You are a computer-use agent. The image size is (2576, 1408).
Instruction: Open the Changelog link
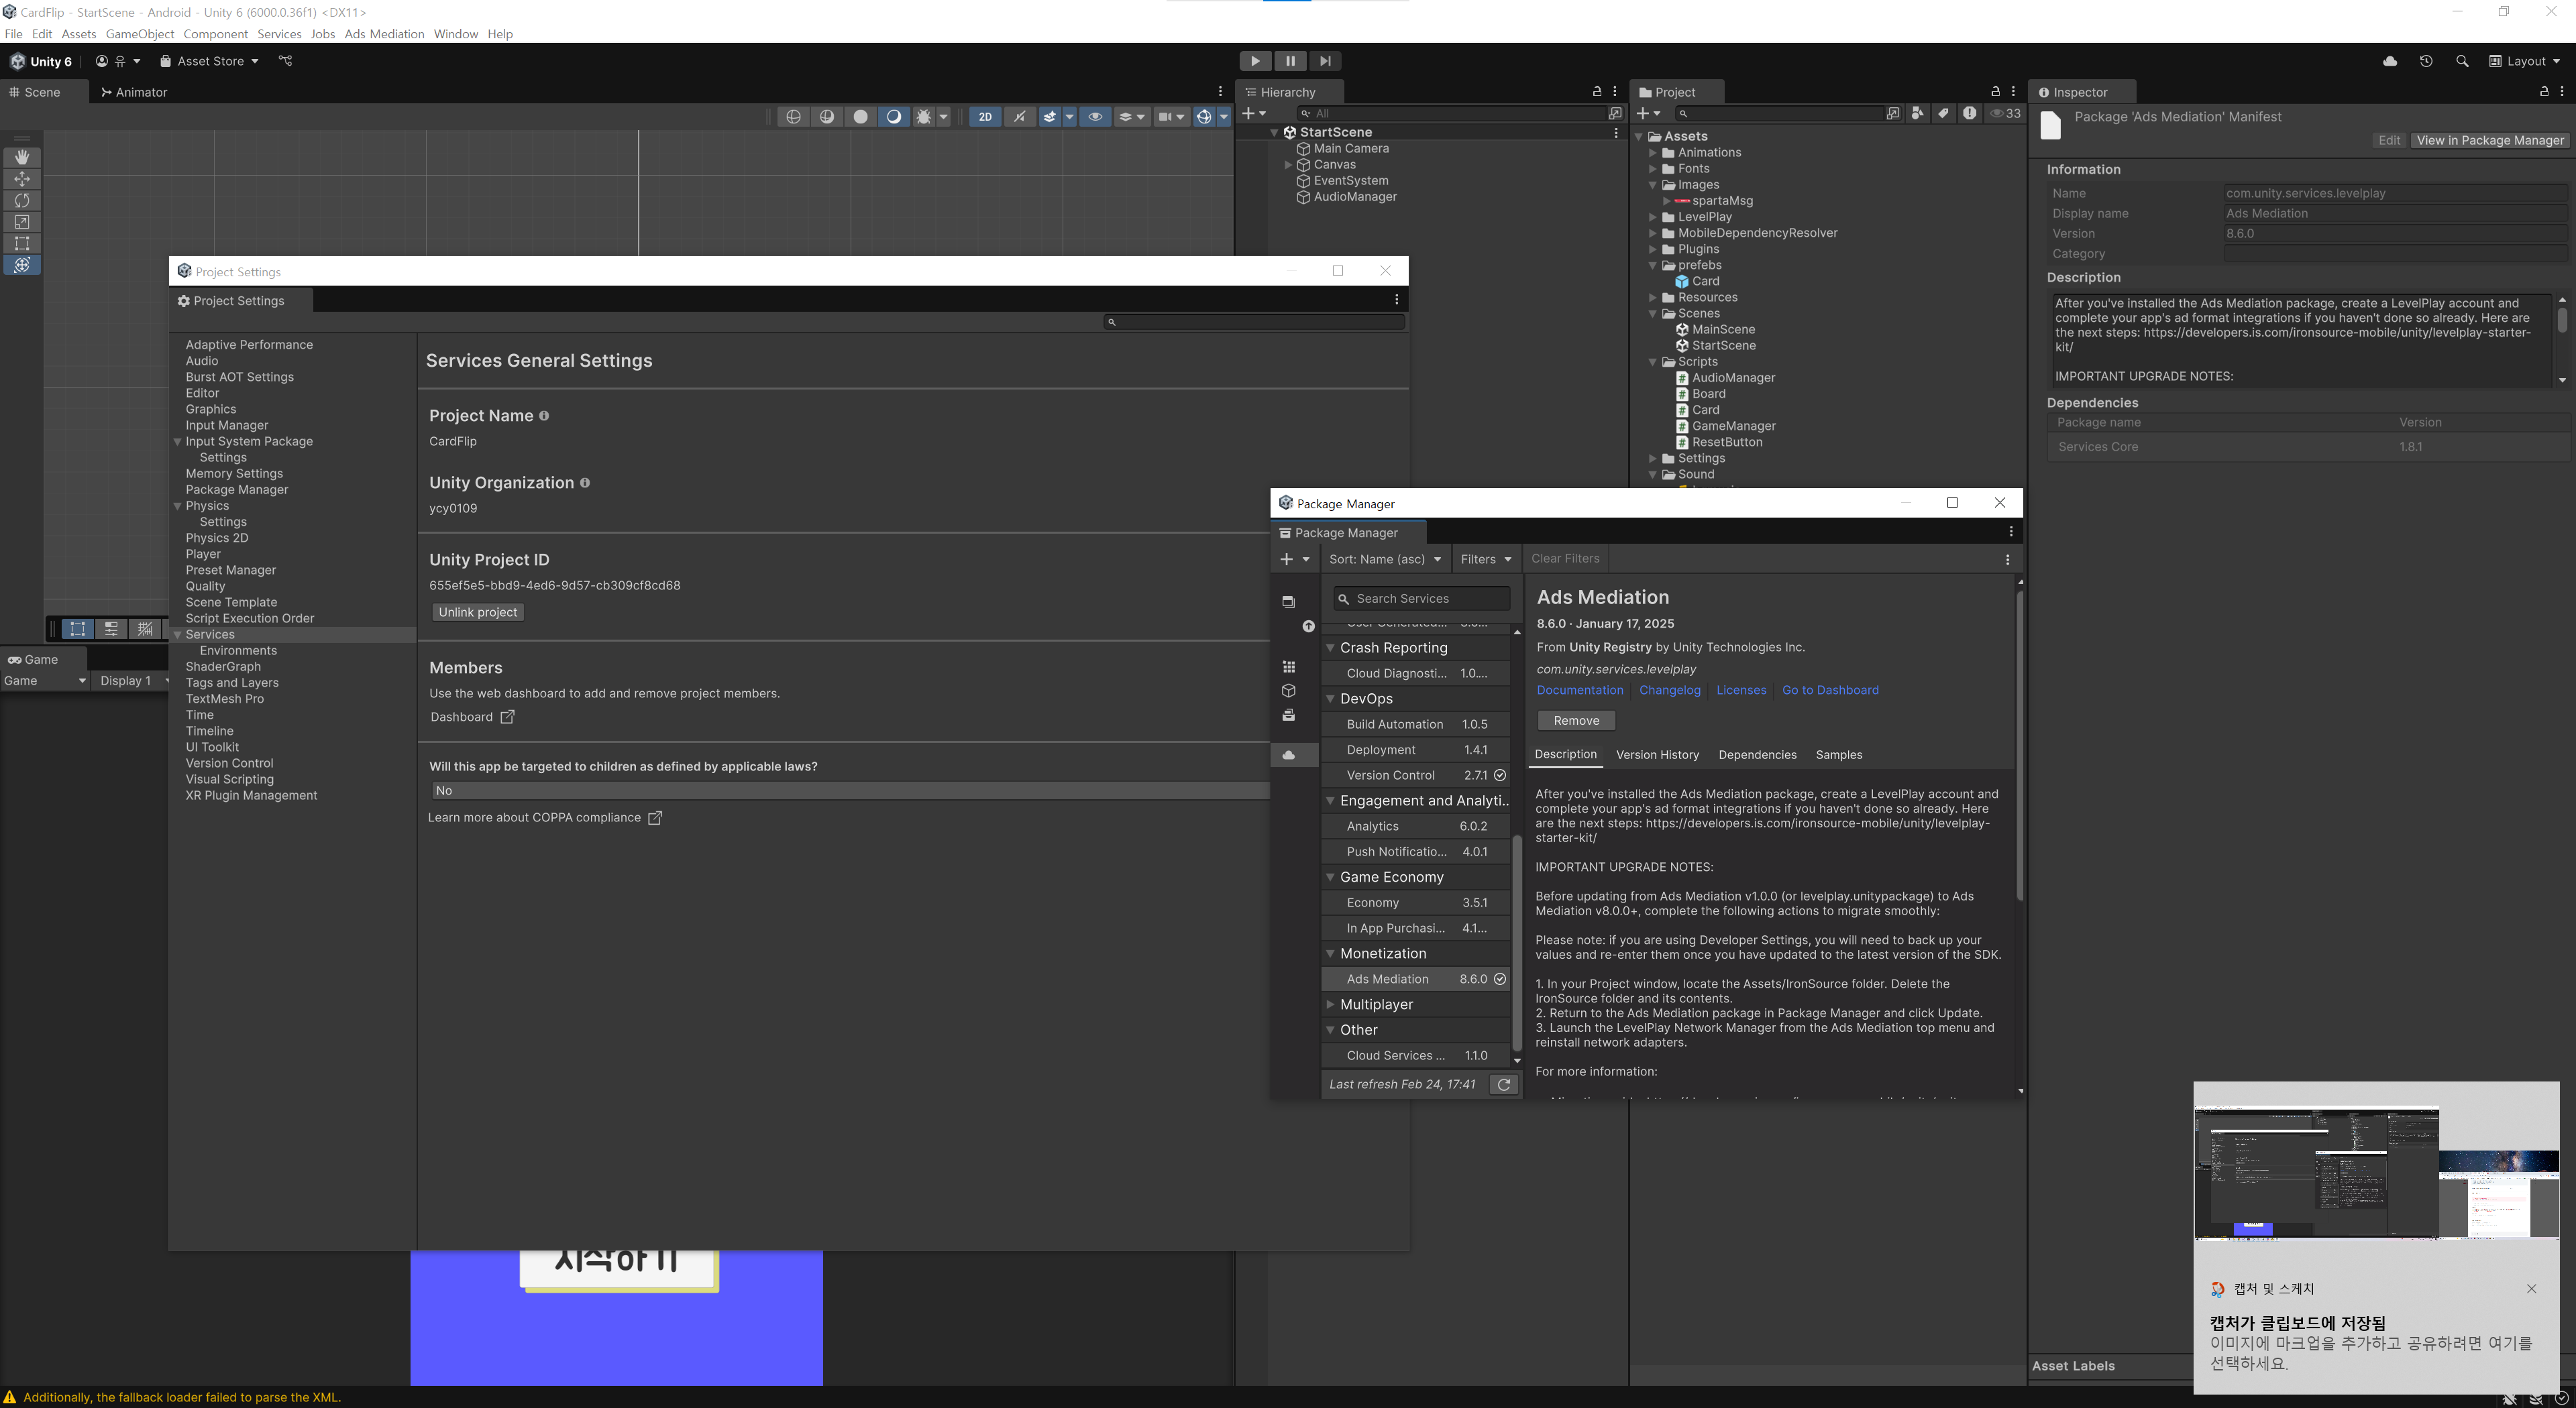click(x=1670, y=691)
